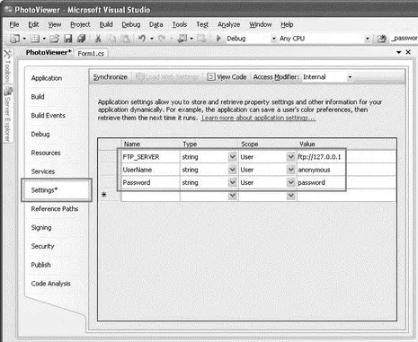Click the Add New Item toolbar icon
This screenshot has width=418, height=342.
coord(35,39)
